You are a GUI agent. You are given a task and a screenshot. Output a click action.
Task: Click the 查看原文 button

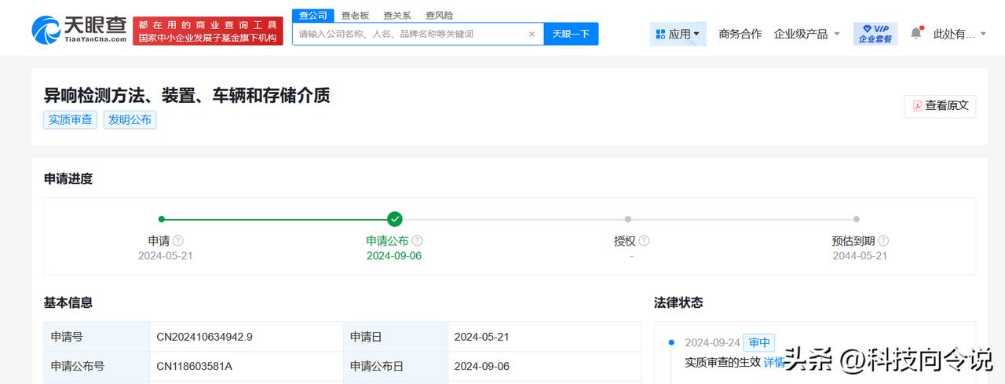click(940, 106)
